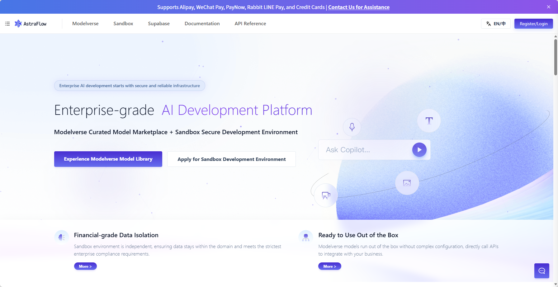Screen dimensions: 558x287
Task: Click the 'Financial-grade Data Isolation' heading
Action: click(x=116, y=235)
